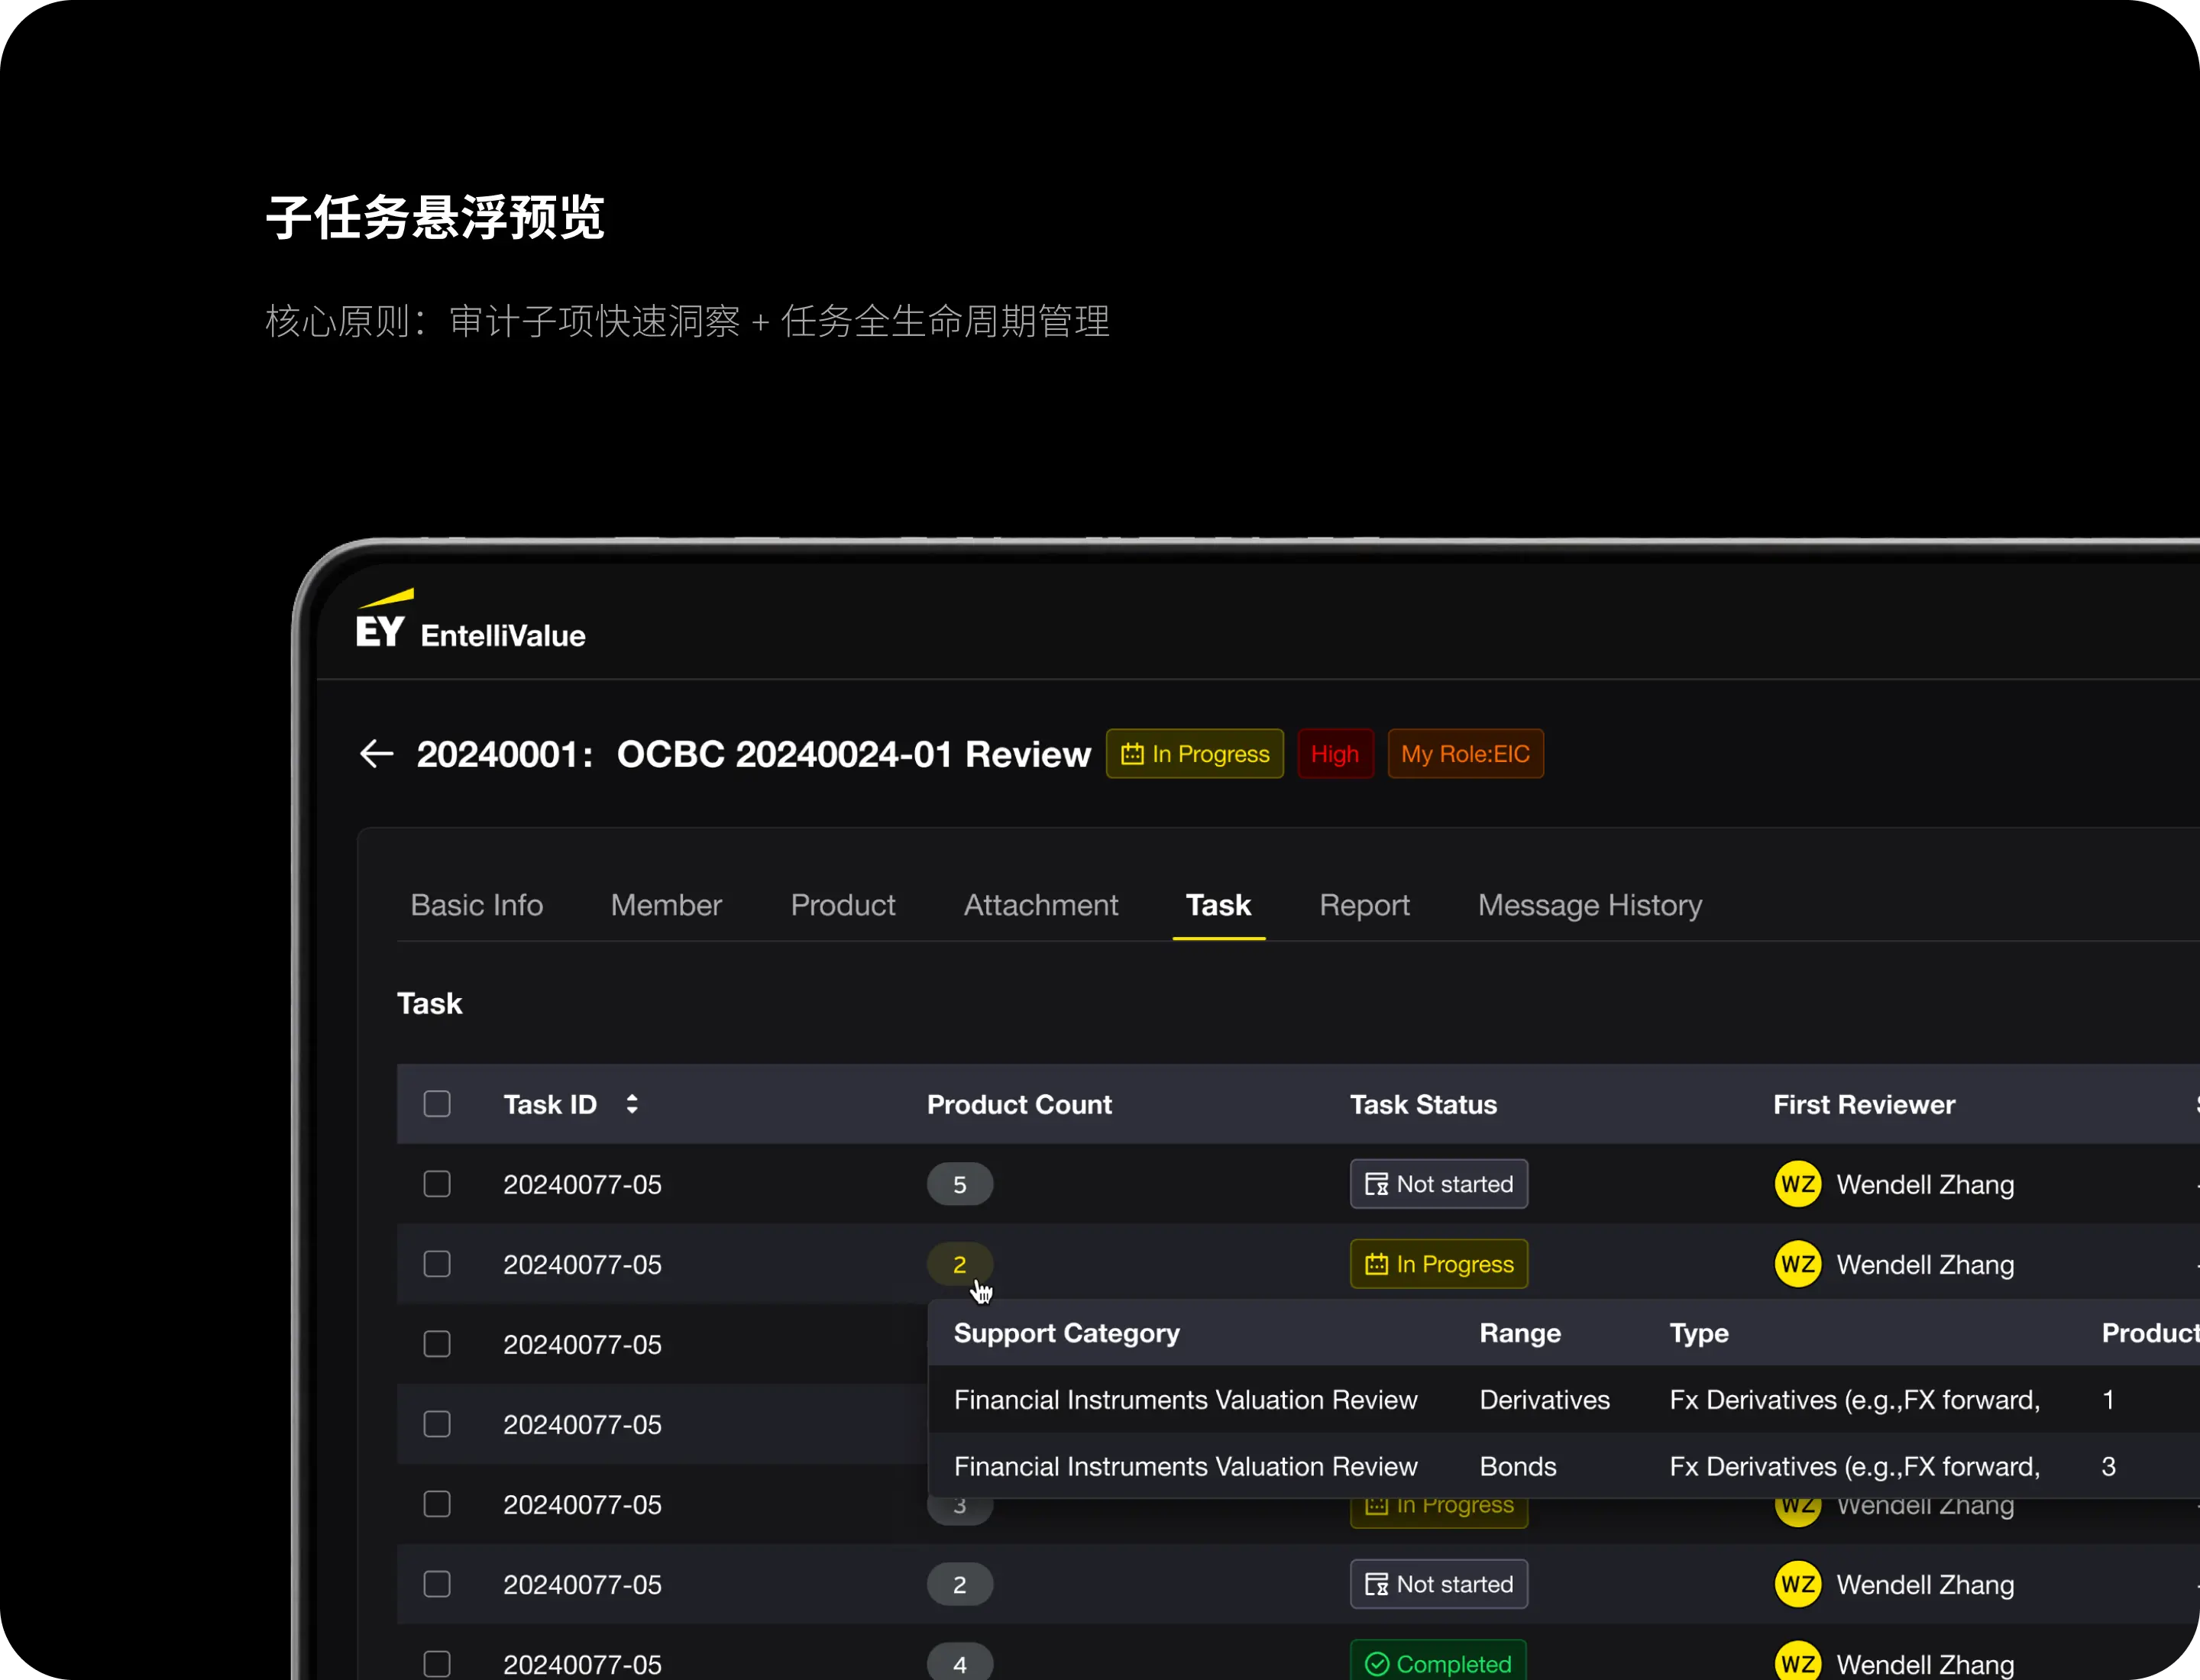
Task: Click the WZ avatar in the product count 5 row
Action: pos(1798,1184)
